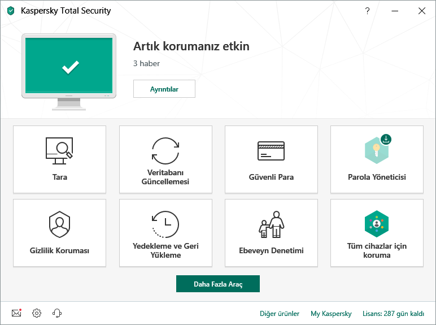The image size is (436, 325).
Task: Click the support headset icon
Action: coord(56,313)
